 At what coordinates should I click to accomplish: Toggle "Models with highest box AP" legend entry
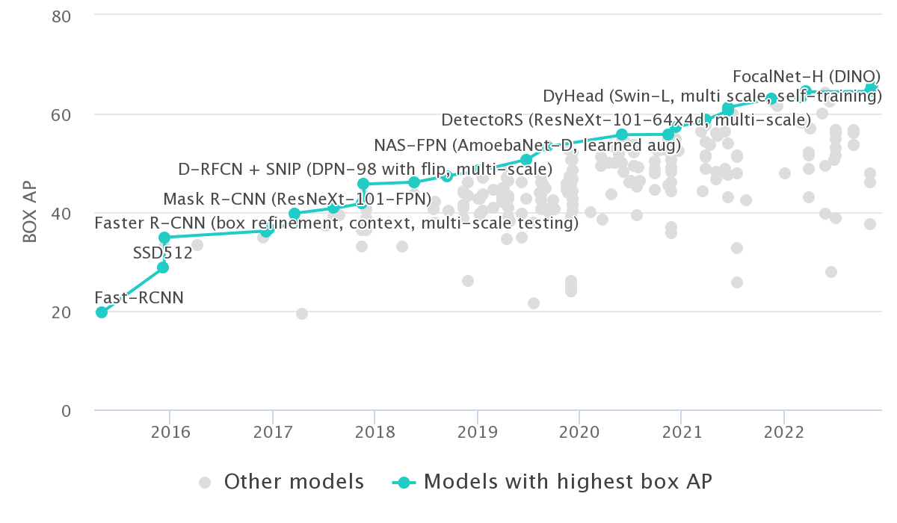click(x=567, y=482)
